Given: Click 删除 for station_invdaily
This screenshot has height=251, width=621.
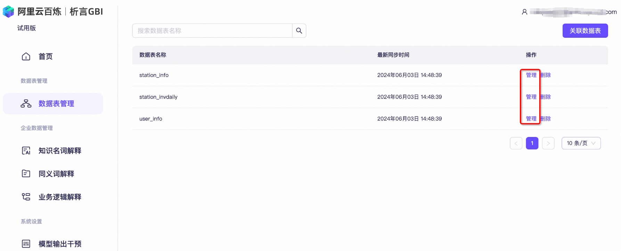Looking at the screenshot, I should pos(546,97).
